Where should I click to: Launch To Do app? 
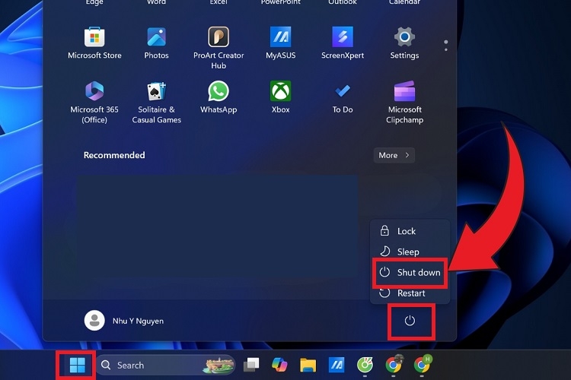343,97
